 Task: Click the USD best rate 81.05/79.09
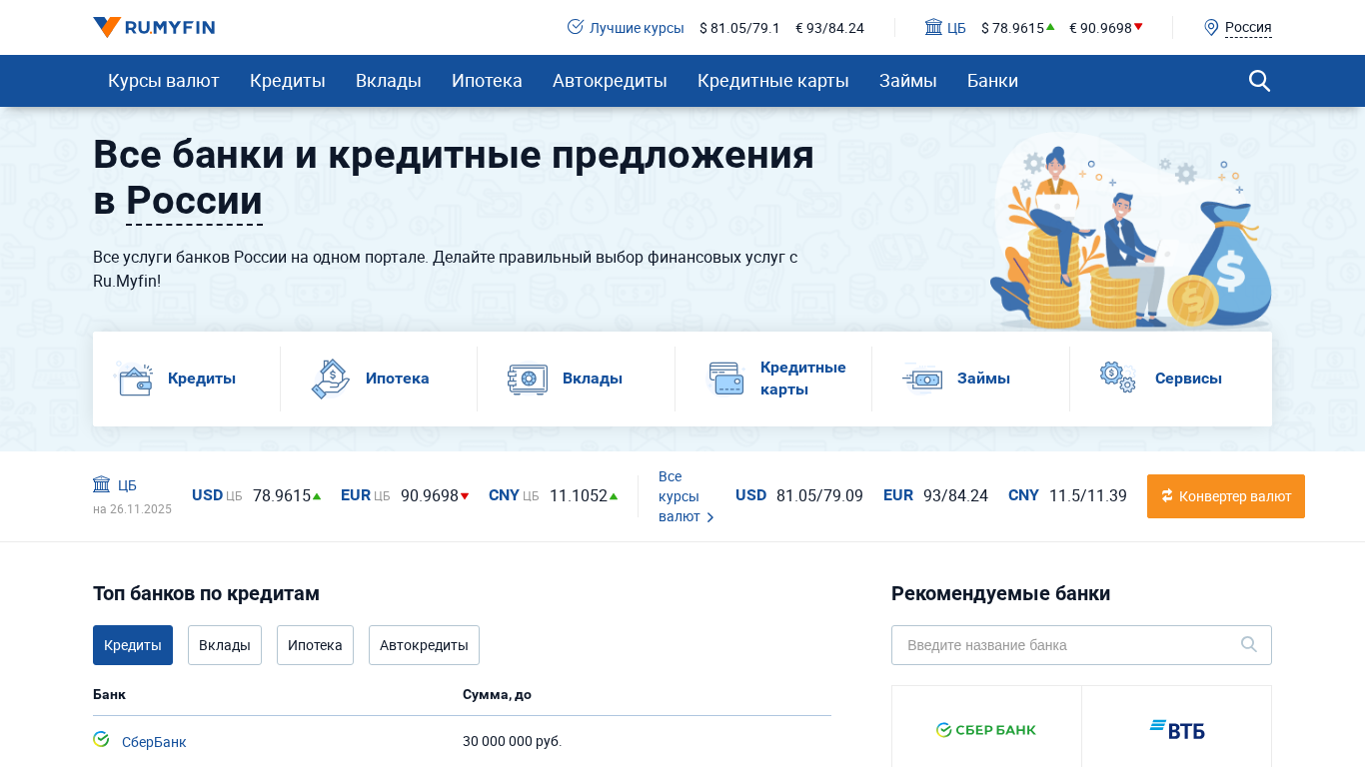tap(819, 495)
